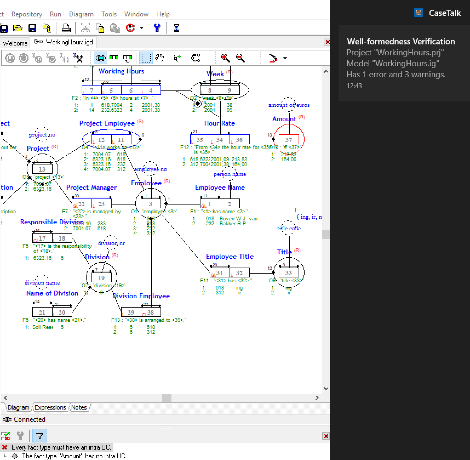470x460 pixels.
Task: Click the hourglass icon in the toolbar
Action: [176, 28]
